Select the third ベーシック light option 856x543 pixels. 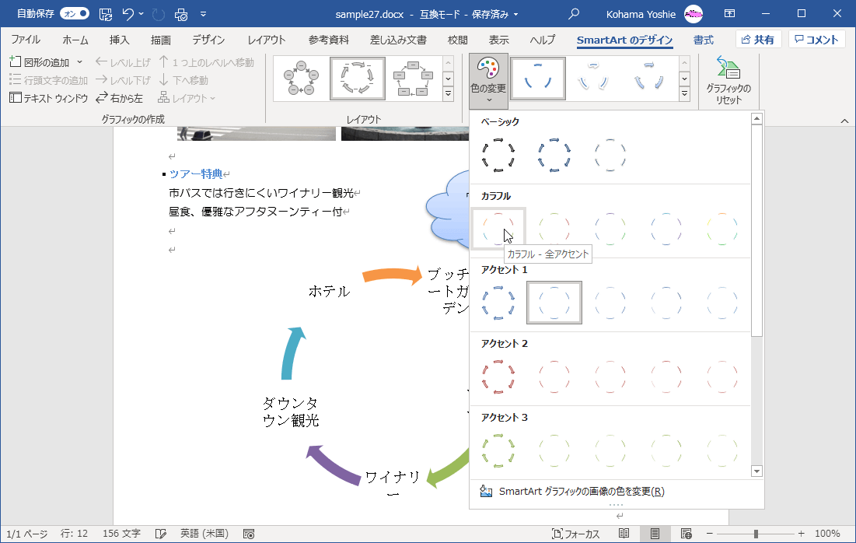(610, 155)
